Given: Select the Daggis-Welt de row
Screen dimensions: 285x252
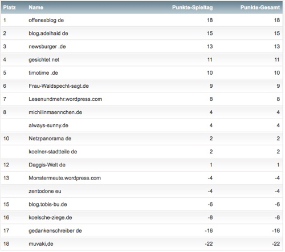Looking at the screenshot, I should point(142,165).
